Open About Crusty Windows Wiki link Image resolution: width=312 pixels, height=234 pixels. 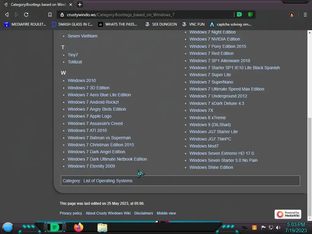click(108, 213)
